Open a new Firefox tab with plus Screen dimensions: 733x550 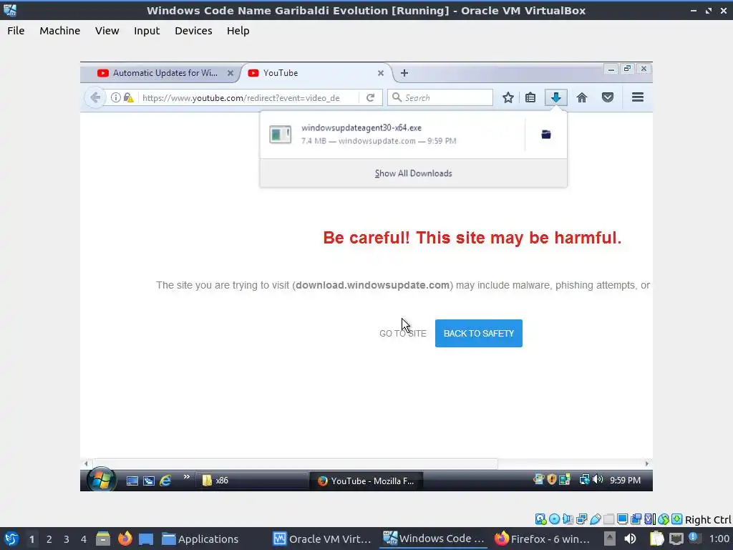pos(404,73)
